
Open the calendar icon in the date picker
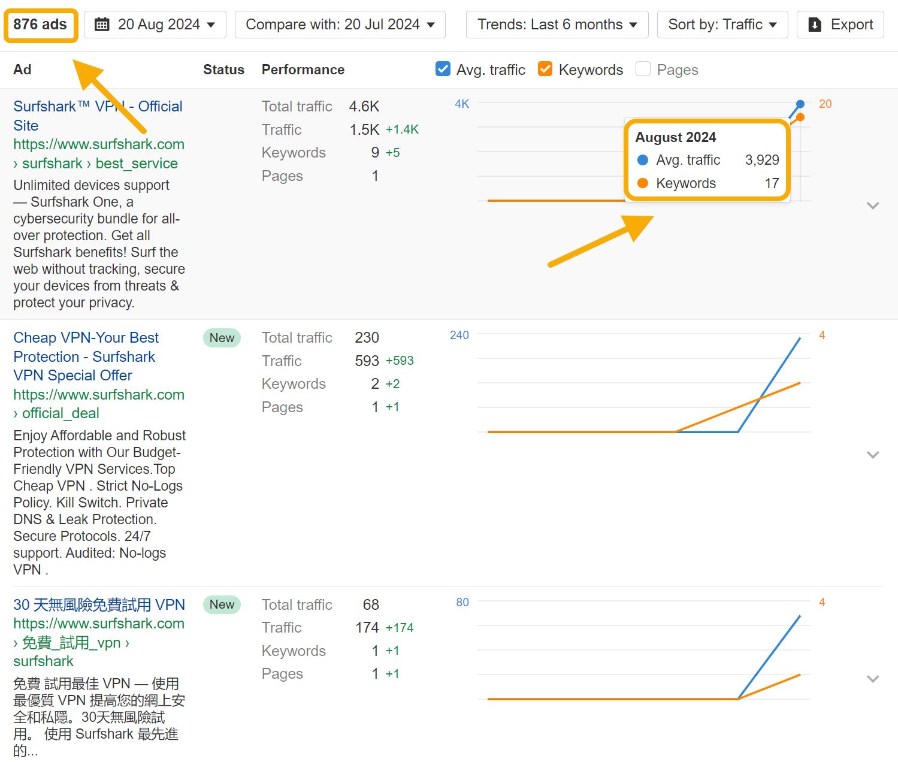102,24
